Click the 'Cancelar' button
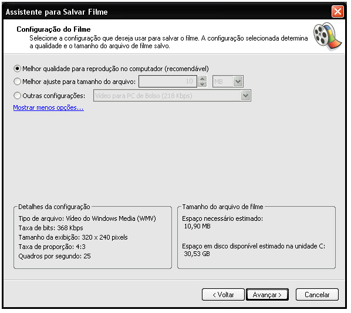The width and height of the screenshot is (351, 313). click(x=317, y=295)
